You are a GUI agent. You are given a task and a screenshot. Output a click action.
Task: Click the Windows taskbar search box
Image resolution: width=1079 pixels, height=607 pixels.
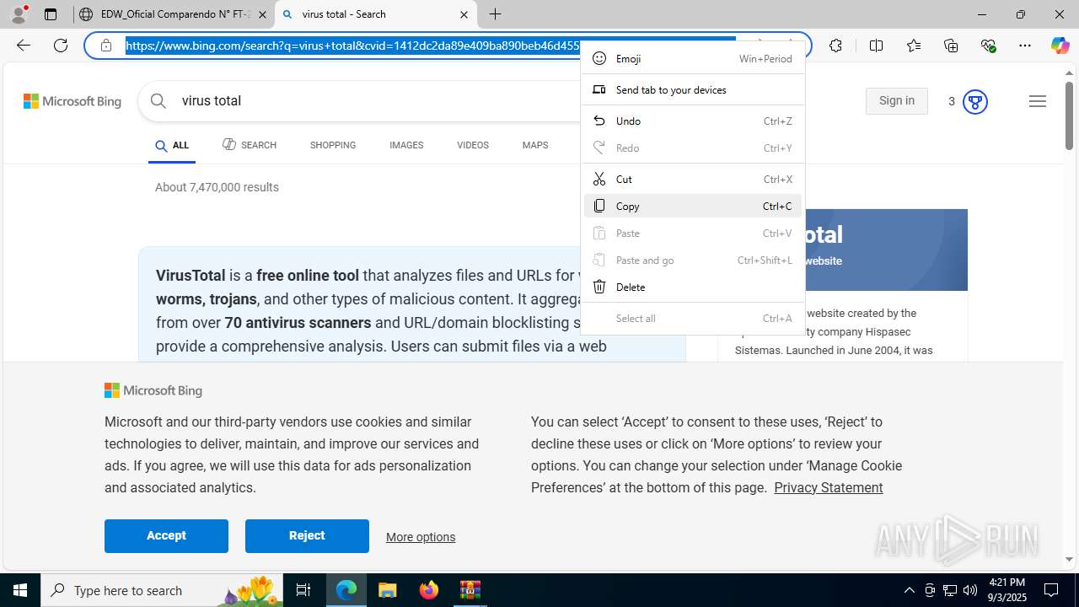[x=163, y=590]
